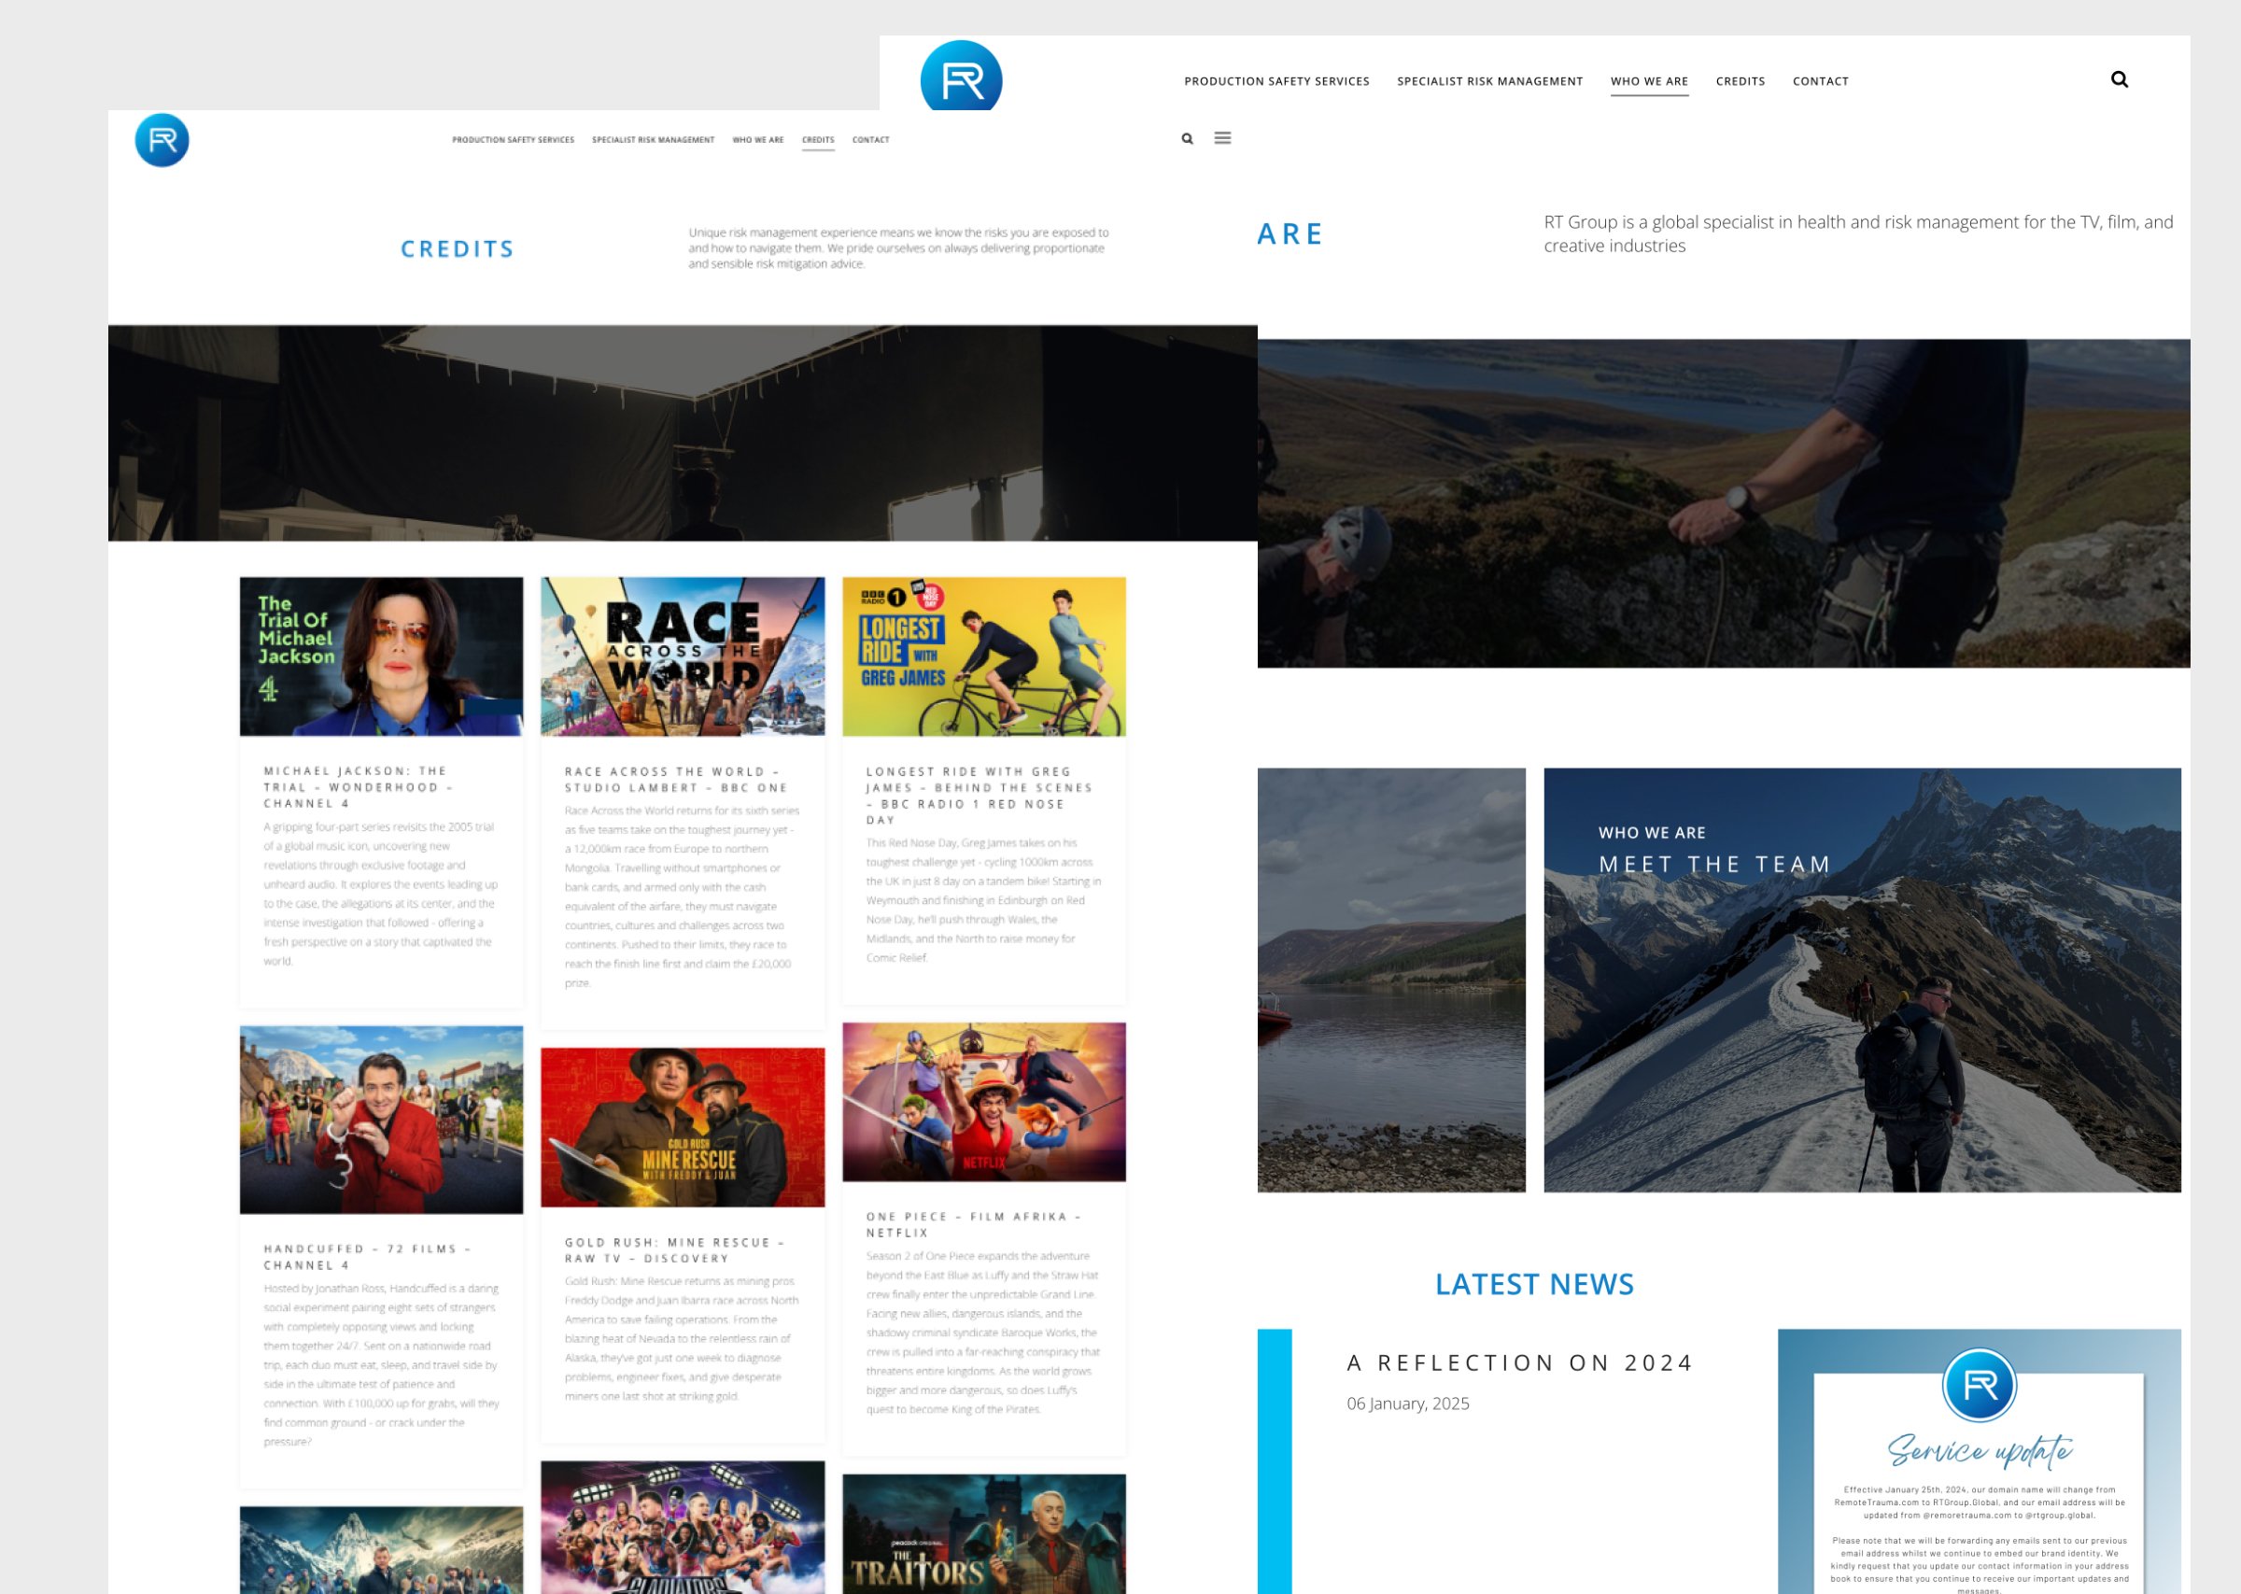The image size is (2241, 1594).
Task: Click the Michael Jackson: The Trial card title
Action: point(359,787)
